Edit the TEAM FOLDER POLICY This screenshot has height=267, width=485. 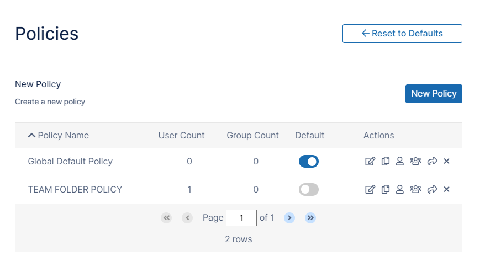[370, 189]
